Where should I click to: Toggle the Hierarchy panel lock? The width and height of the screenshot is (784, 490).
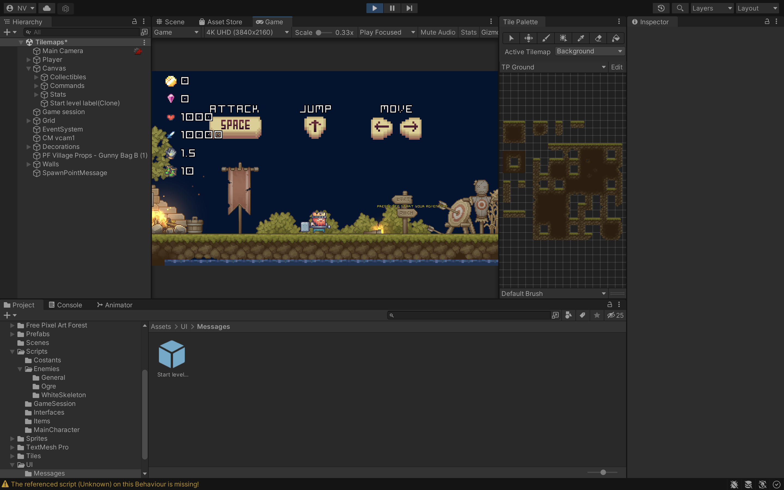pos(134,22)
